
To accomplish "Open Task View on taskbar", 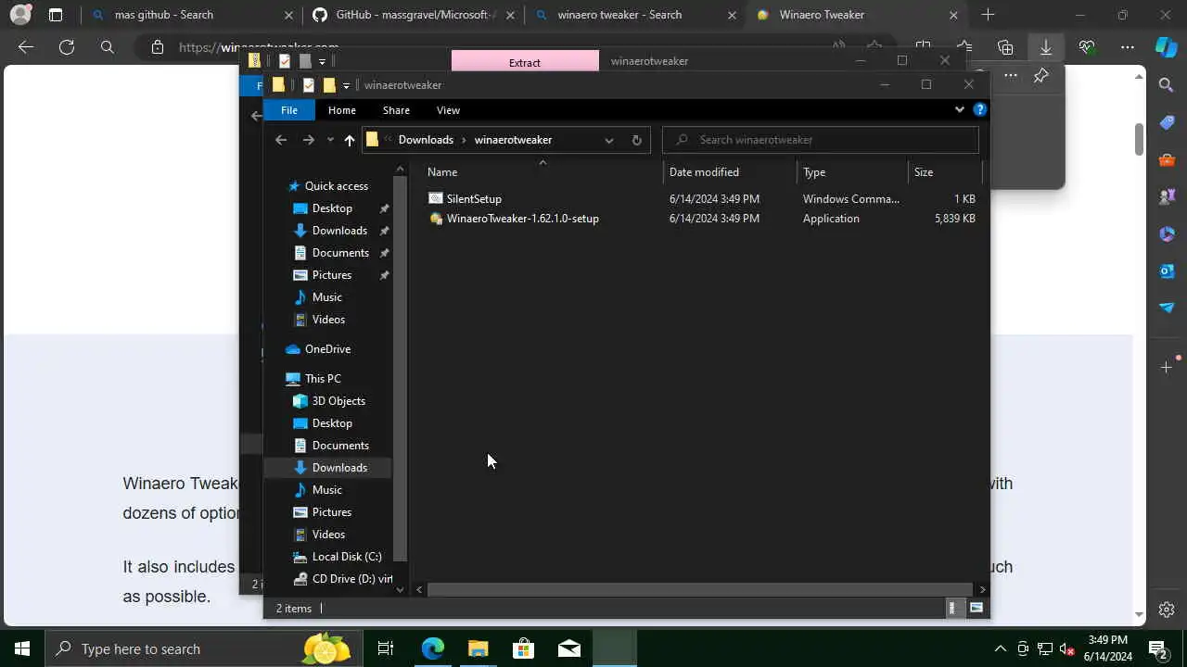I will point(386,648).
